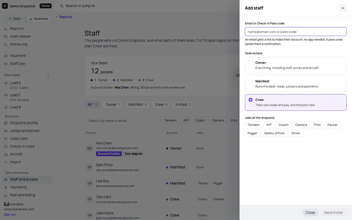Select the Manifest desk access option
Viewport: 352px width, 220px height.
tap(296, 84)
